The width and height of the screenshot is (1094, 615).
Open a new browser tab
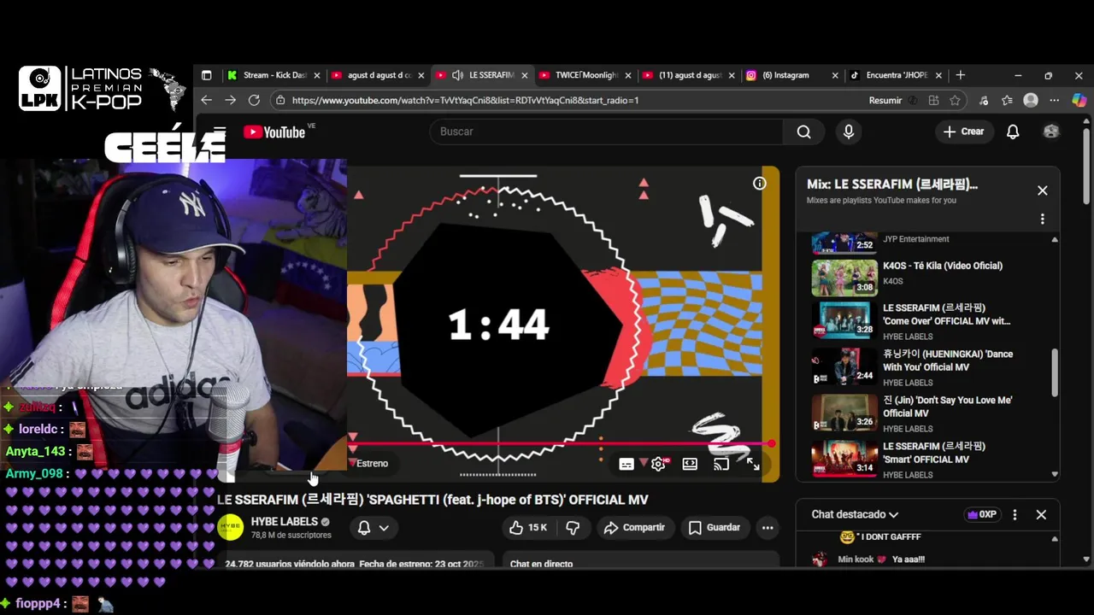(x=961, y=75)
